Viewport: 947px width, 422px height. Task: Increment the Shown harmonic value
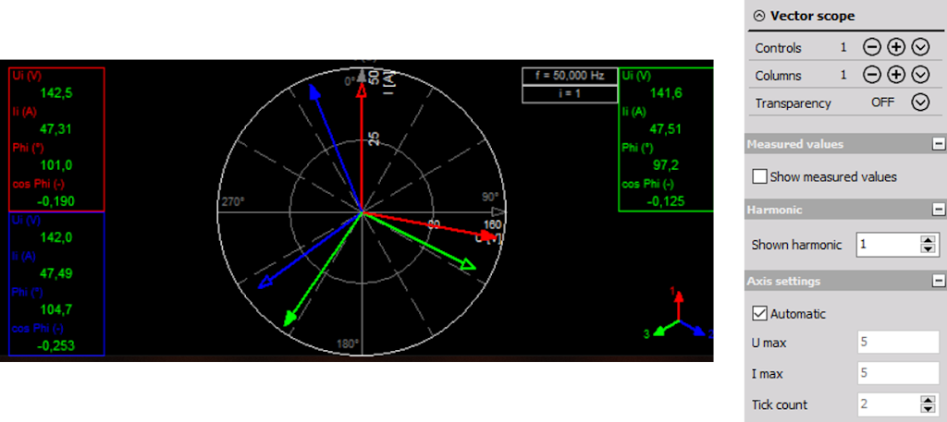[929, 240]
